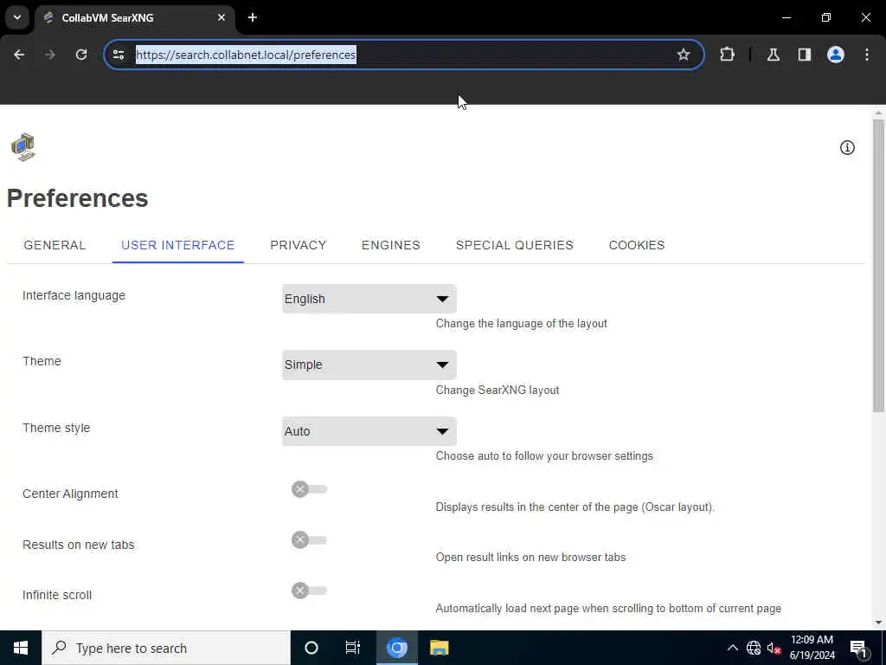Screen dimensions: 886x665
Task: Open the Engines tab
Action: [391, 245]
